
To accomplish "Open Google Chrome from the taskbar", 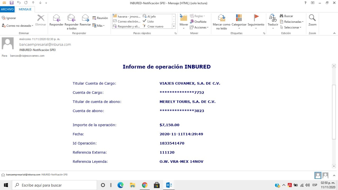I will (x=144, y=185).
